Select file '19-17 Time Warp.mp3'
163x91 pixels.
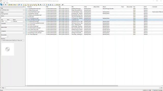pyautogui.click(x=32, y=34)
